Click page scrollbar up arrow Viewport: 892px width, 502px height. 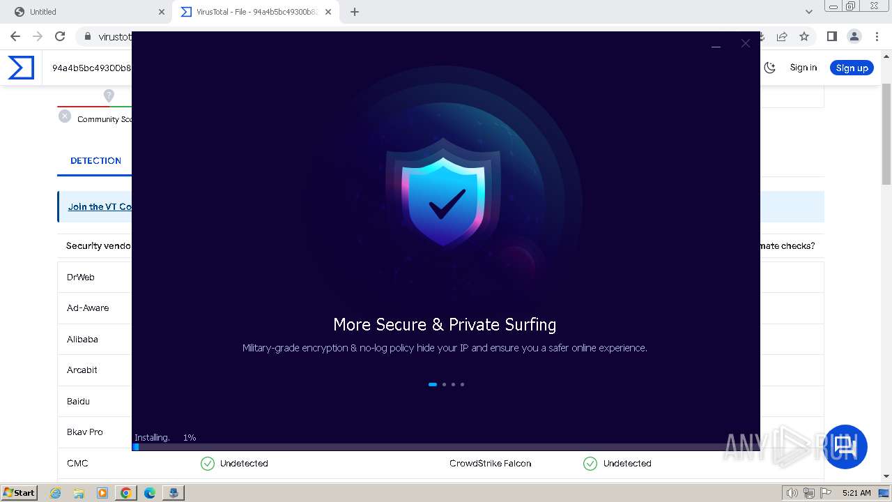pos(886,55)
